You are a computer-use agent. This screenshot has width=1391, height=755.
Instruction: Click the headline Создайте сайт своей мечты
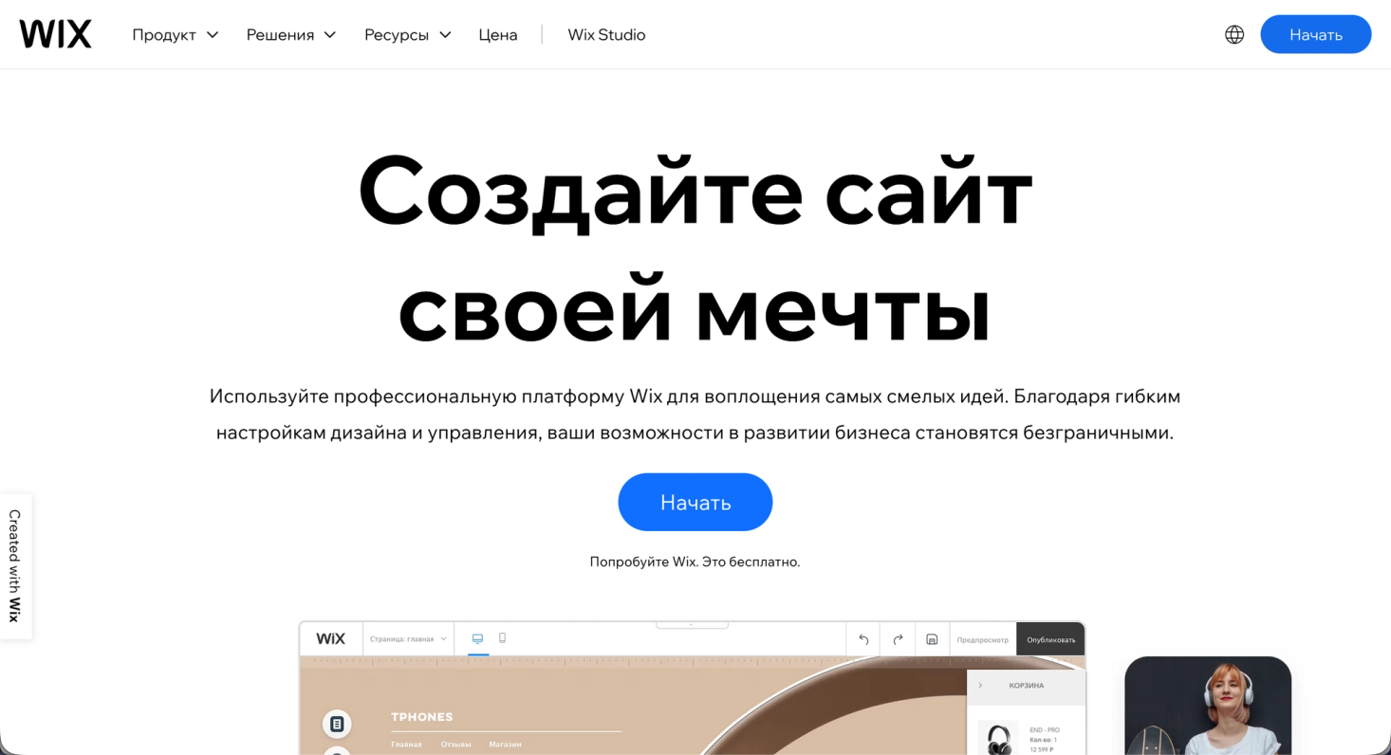coord(695,249)
